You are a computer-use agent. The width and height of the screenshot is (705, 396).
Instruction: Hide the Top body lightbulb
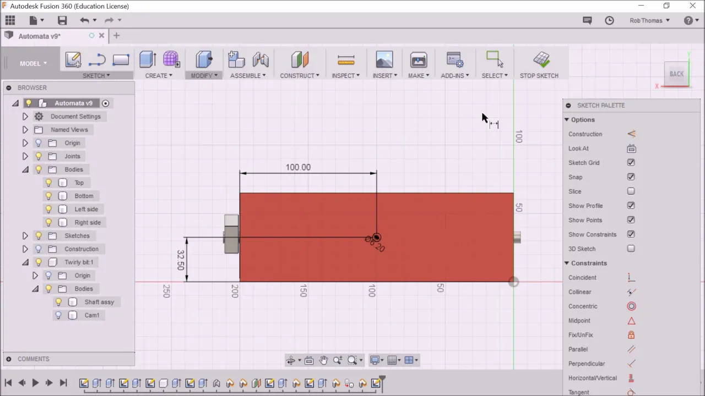point(48,183)
